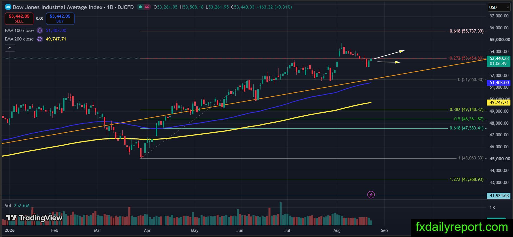Click the 1B volume scale label
This screenshot has height=237, width=513.
pyautogui.click(x=492, y=208)
